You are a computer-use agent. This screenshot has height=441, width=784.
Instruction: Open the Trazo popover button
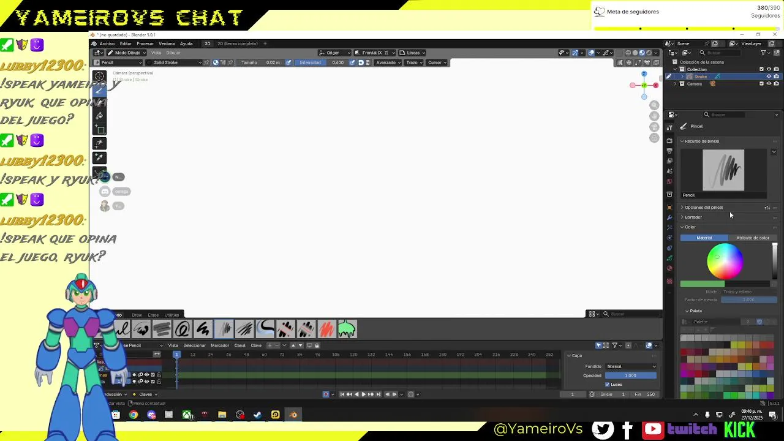(x=414, y=62)
